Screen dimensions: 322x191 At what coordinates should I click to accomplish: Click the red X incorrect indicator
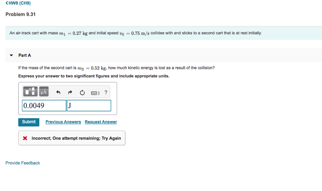[x=25, y=138]
